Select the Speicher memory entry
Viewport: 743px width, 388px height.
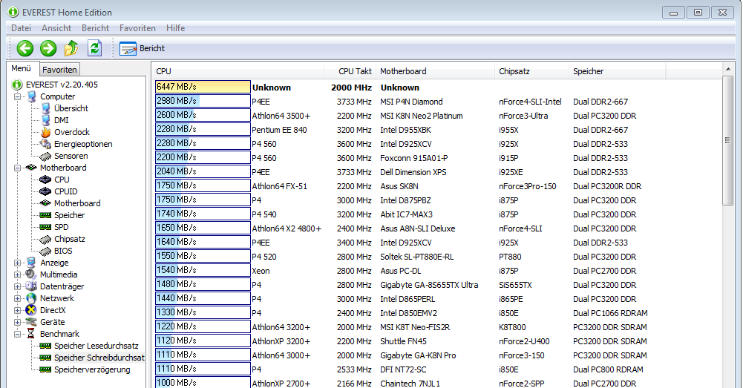click(69, 215)
